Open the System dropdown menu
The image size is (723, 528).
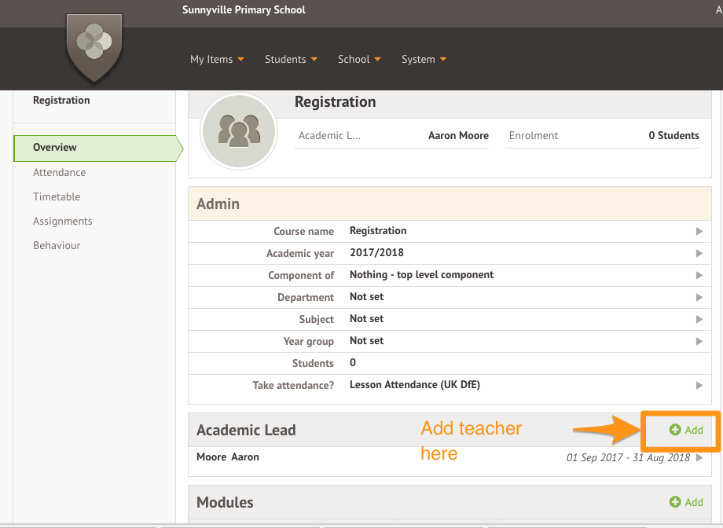424,60
